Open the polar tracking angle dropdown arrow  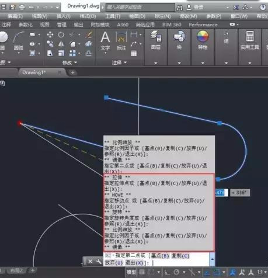tap(183, 272)
